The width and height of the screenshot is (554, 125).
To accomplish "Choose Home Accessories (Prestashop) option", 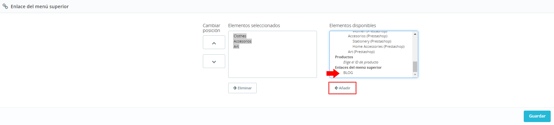I will click(x=378, y=46).
